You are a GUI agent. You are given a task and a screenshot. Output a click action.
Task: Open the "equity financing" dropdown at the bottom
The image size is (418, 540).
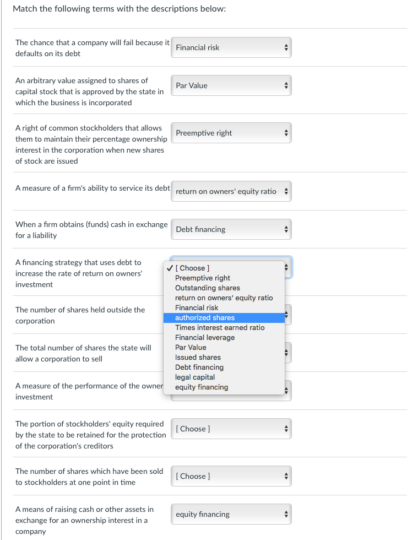pos(231,514)
